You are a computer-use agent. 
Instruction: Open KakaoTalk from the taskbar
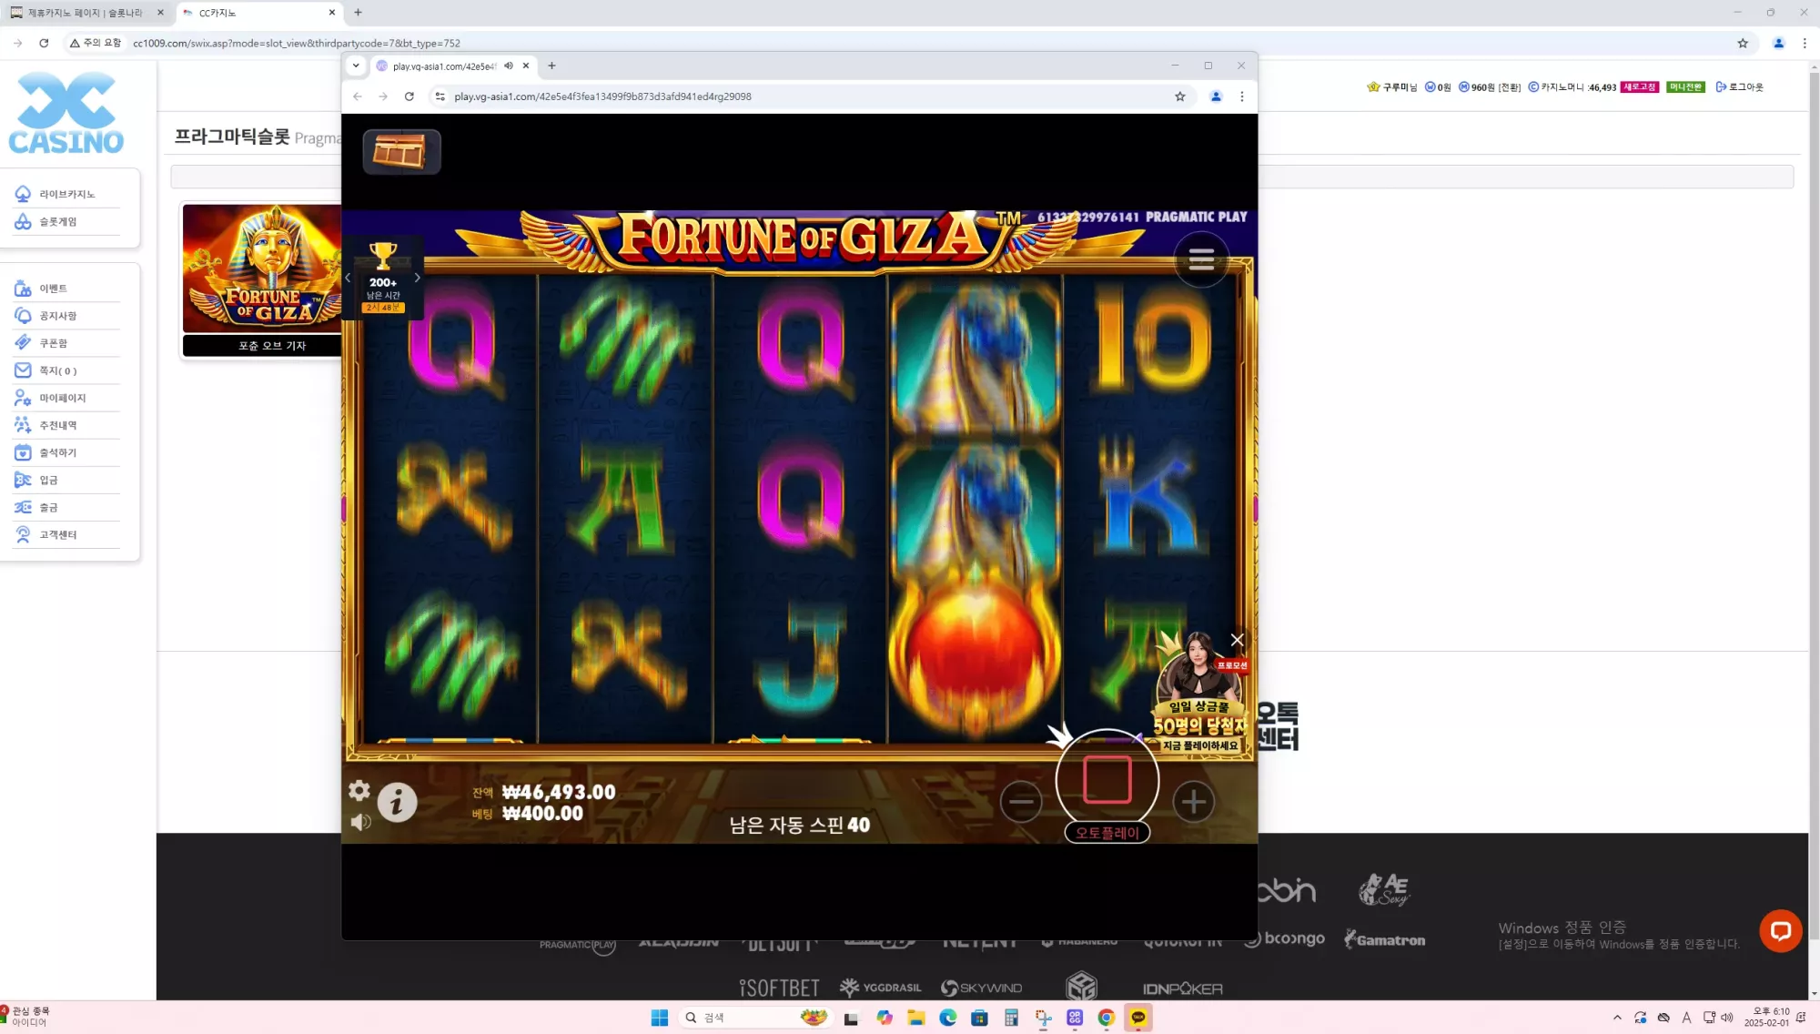[x=1138, y=1018]
